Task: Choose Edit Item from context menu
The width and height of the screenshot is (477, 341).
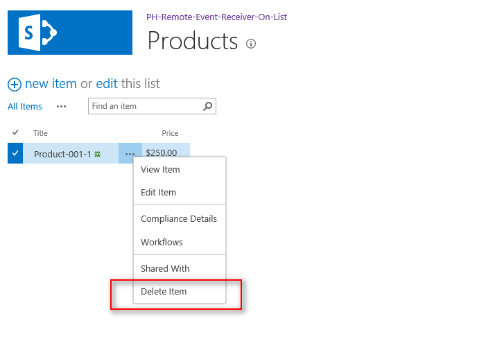Action: (158, 192)
